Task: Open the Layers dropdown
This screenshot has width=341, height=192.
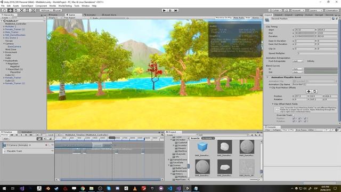Action: click(x=315, y=10)
